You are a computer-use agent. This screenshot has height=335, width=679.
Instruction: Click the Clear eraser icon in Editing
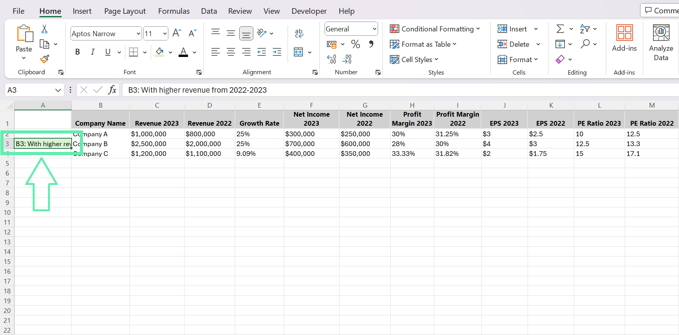(560, 59)
